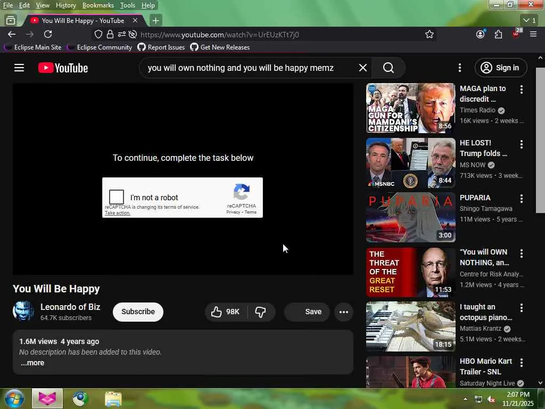Image resolution: width=545 pixels, height=409 pixels.
Task: Select the You Will Be Happy - YouTube tab
Action: point(82,21)
